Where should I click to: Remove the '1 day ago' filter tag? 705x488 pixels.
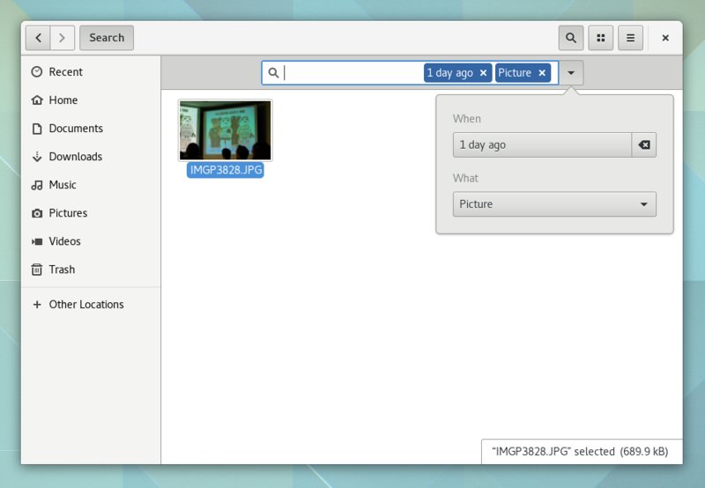coord(483,73)
